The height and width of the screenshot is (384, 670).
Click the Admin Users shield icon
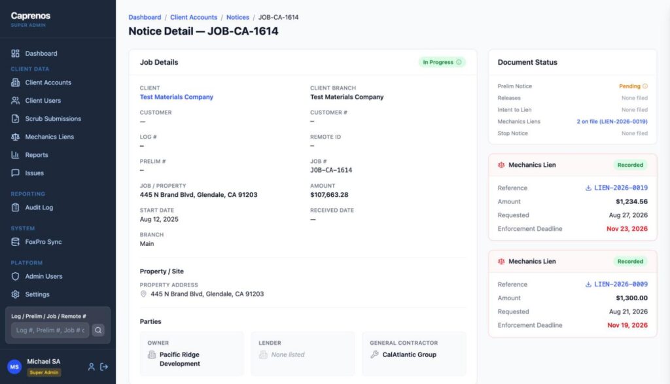(x=16, y=276)
